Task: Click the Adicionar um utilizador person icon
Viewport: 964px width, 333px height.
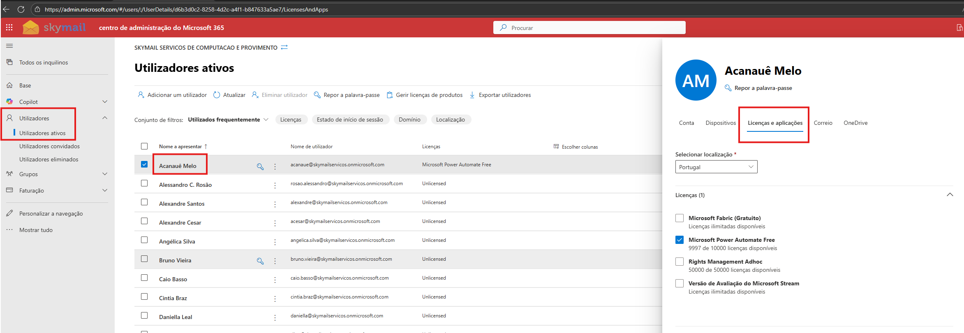Action: click(141, 95)
